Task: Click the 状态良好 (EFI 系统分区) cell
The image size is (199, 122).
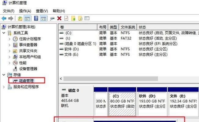Action: click(x=158, y=44)
